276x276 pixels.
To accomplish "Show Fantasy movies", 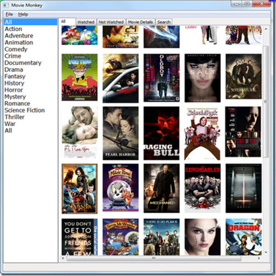I will click(x=15, y=76).
